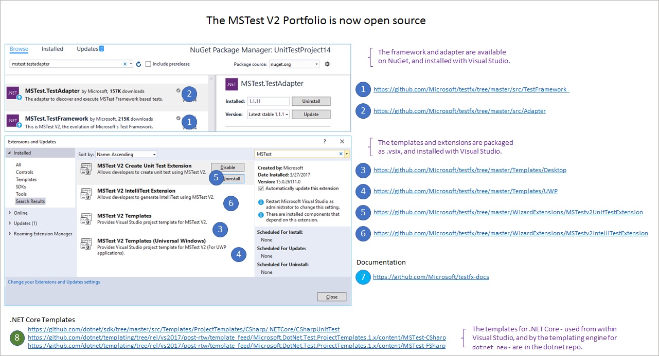Viewport: 659px width, 356px height.
Task: Click Create Unit Test Extension icon
Action: click(x=86, y=168)
